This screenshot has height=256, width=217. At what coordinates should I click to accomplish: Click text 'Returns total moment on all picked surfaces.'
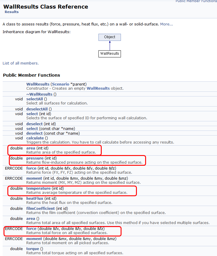click(x=68, y=243)
